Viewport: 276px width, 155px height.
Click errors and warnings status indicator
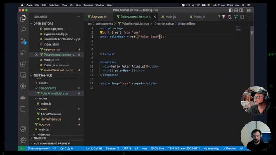pos(67,149)
